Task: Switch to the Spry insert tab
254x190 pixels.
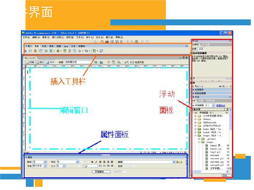Action: click(x=66, y=46)
